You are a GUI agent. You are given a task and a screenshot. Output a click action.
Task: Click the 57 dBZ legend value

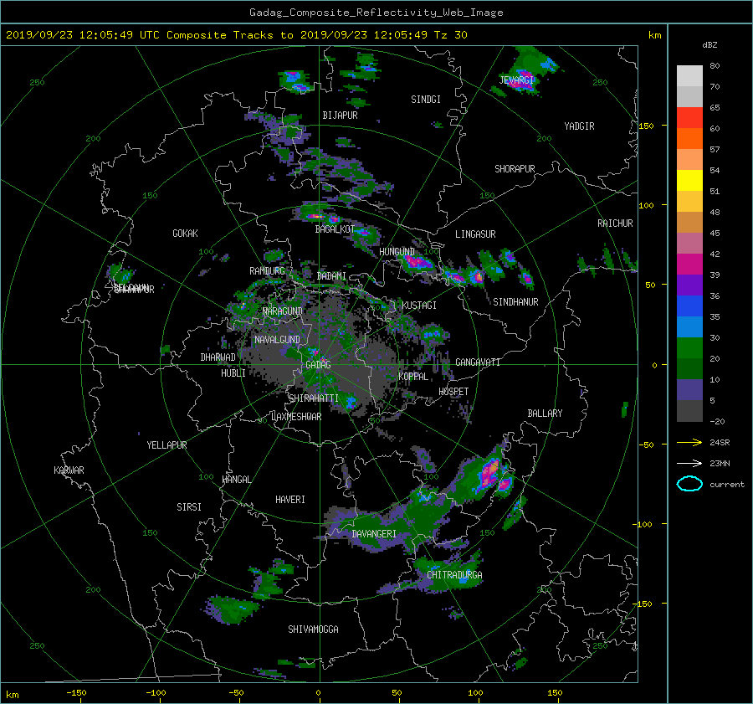tap(715, 150)
